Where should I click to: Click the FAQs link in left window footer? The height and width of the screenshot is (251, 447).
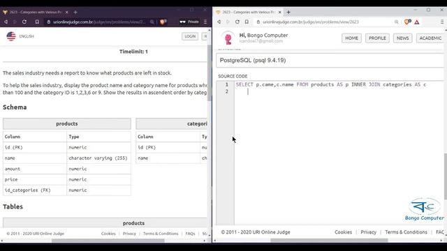pyautogui.click(x=190, y=234)
